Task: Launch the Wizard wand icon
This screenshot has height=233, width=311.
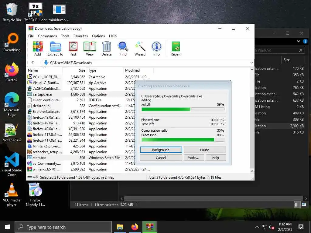Action: [140, 49]
